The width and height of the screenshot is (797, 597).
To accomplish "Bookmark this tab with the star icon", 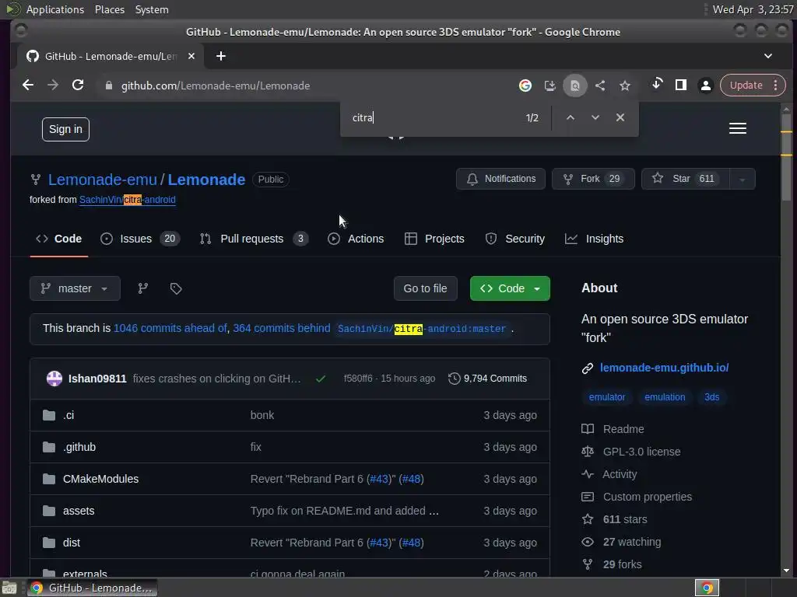I will (625, 86).
